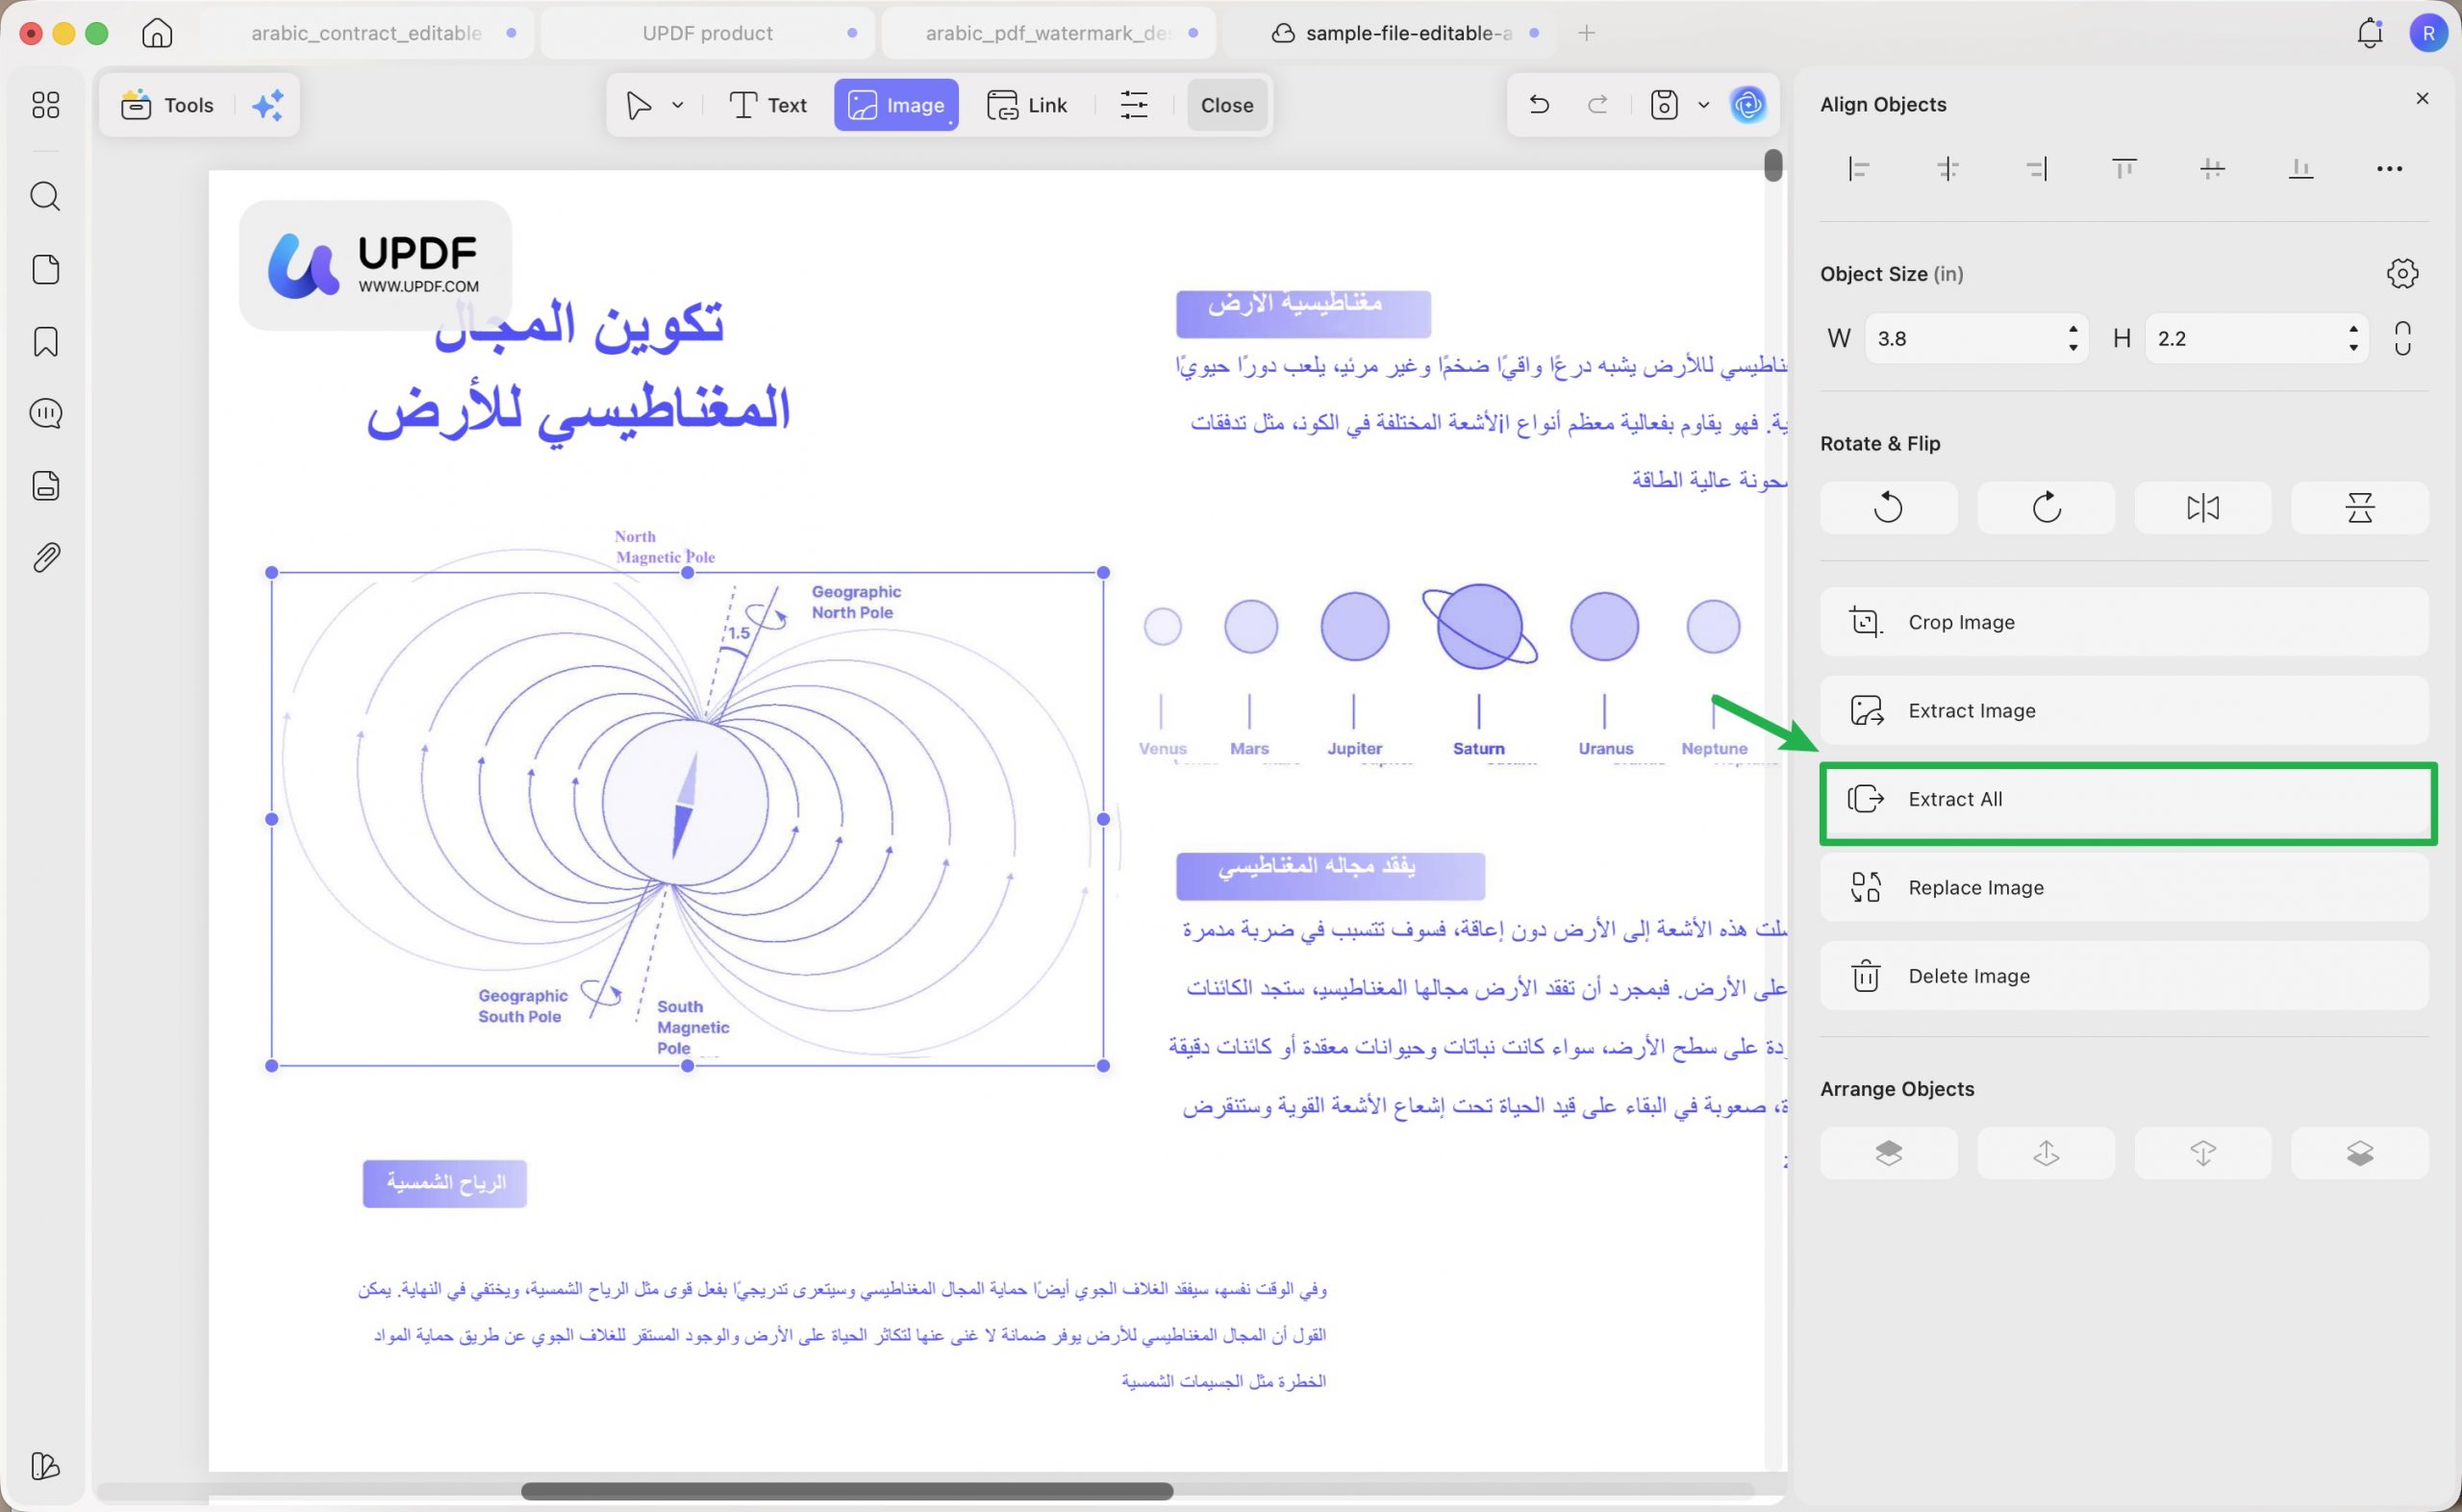This screenshot has height=1512, width=2462.
Task: Align objects vertically centered
Action: (x=2213, y=169)
